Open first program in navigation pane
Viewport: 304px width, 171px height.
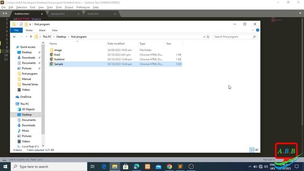[x=29, y=74]
